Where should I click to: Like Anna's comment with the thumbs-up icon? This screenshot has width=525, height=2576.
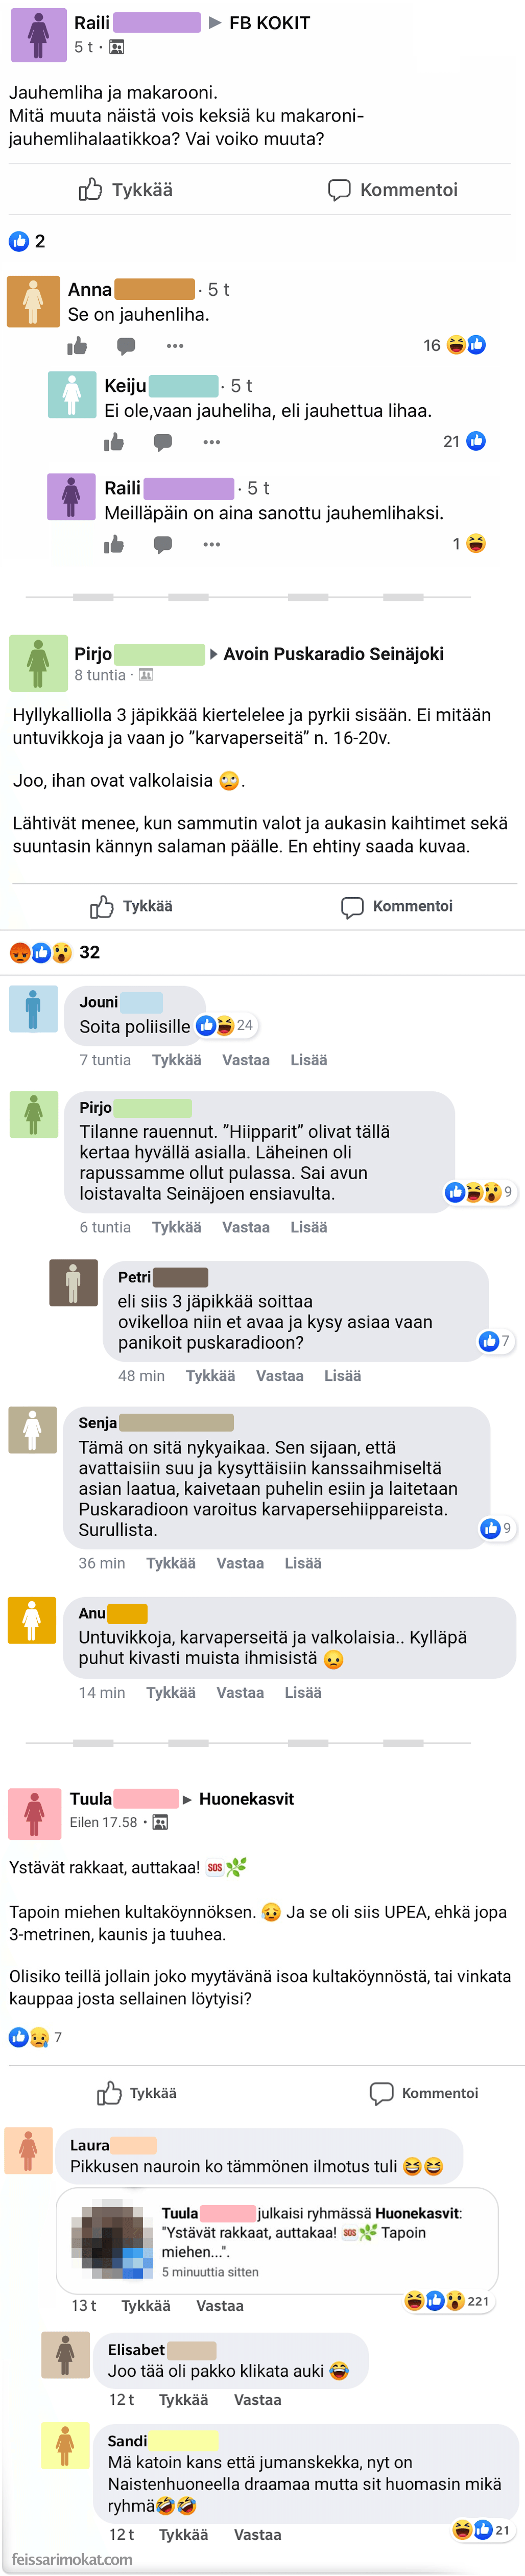point(77,346)
